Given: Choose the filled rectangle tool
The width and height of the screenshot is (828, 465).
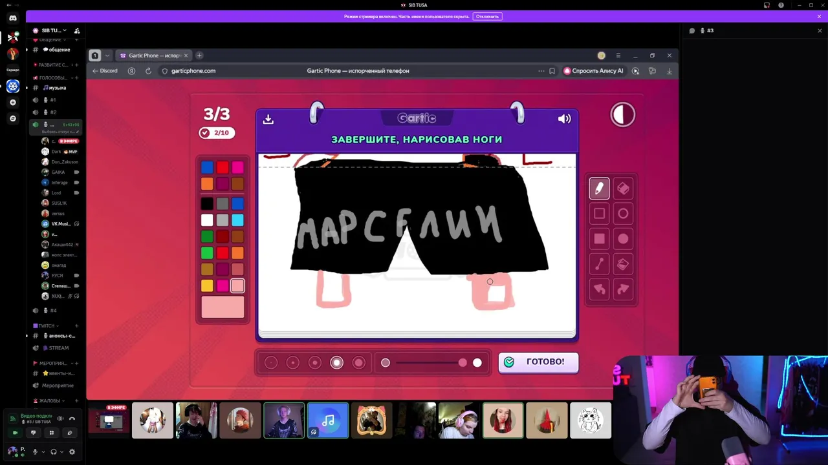Looking at the screenshot, I should coord(599,239).
